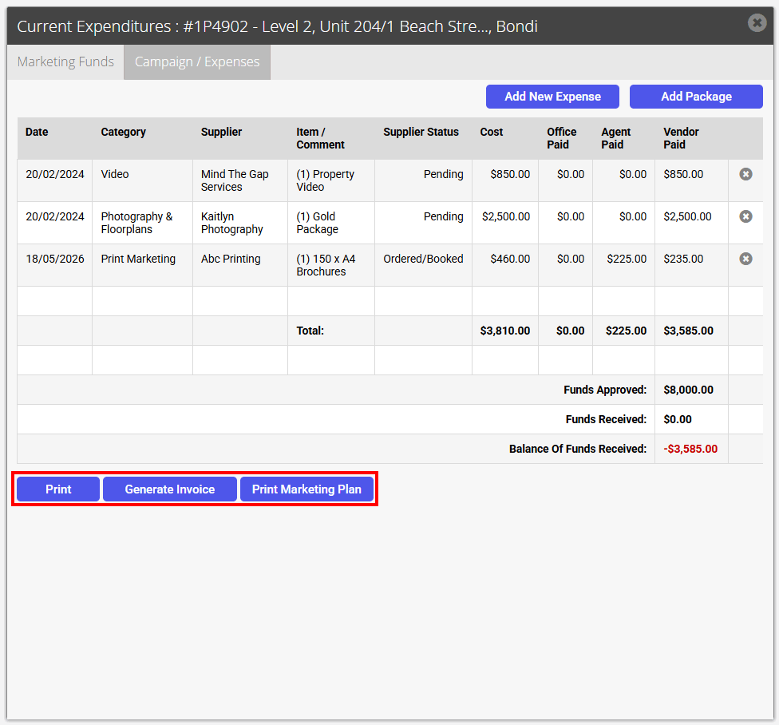Remove the Print Marketing expense row
Image resolution: width=779 pixels, height=725 pixels.
pos(745,259)
